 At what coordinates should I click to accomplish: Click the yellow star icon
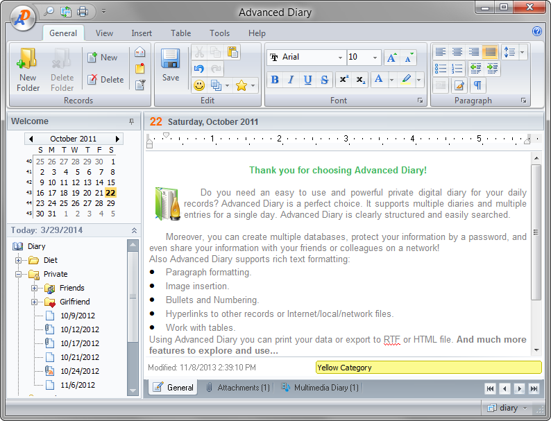click(x=241, y=85)
